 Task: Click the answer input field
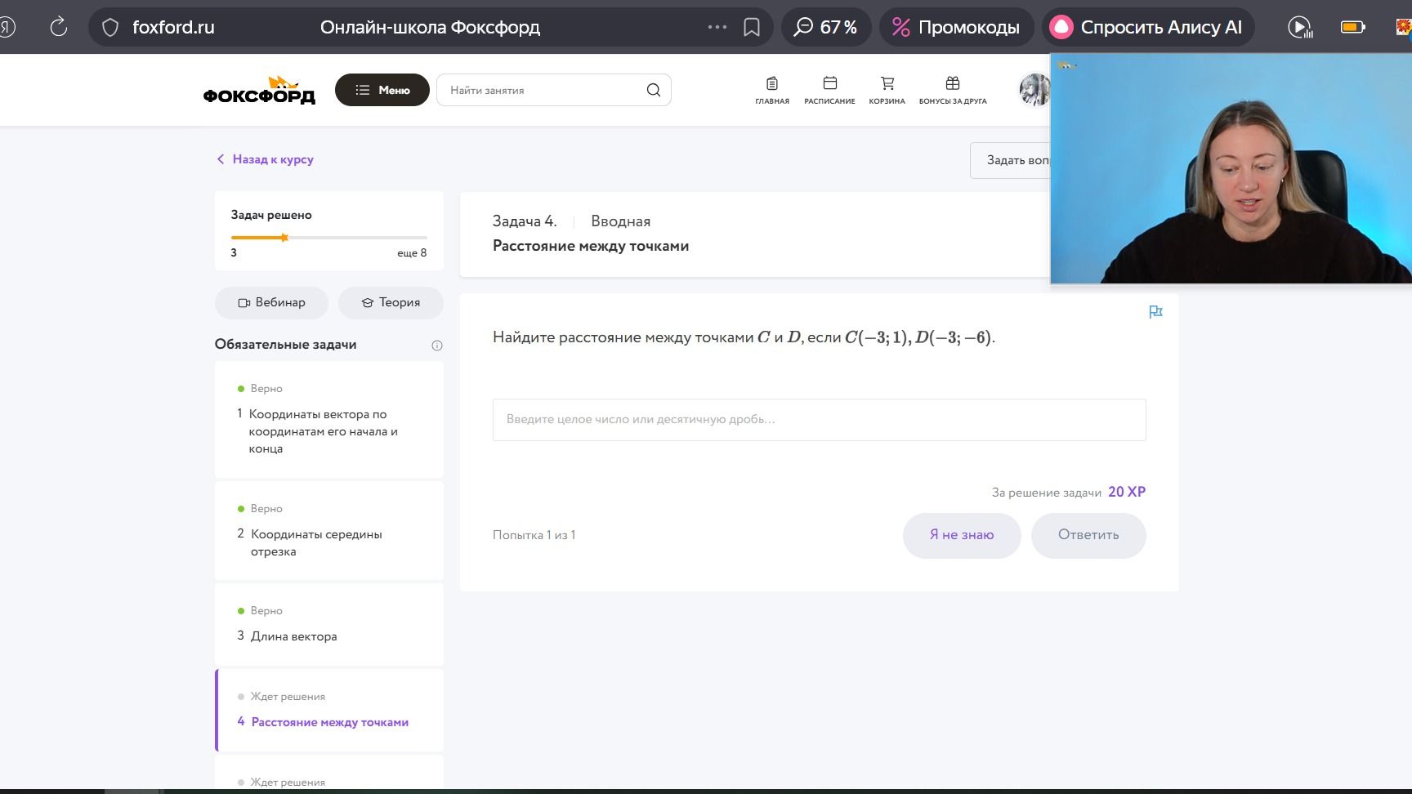(819, 420)
